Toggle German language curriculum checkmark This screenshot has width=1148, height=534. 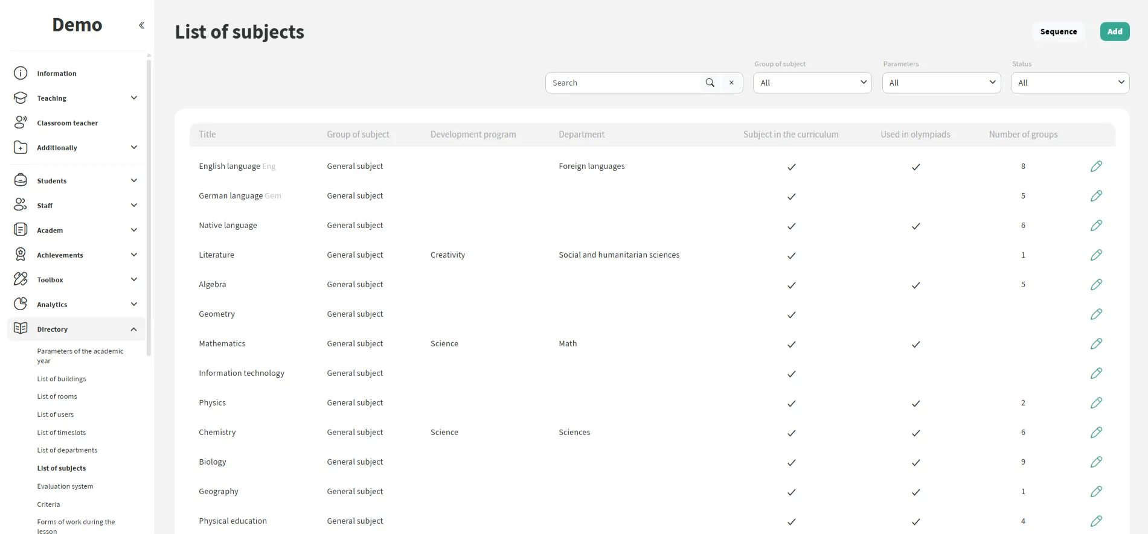tap(791, 197)
